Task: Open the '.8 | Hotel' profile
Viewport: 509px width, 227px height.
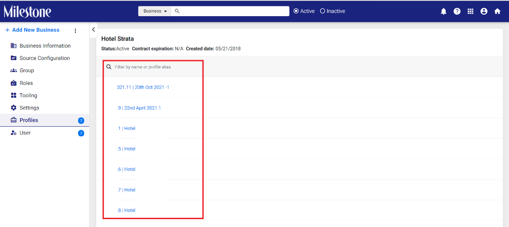Action: 126,210
